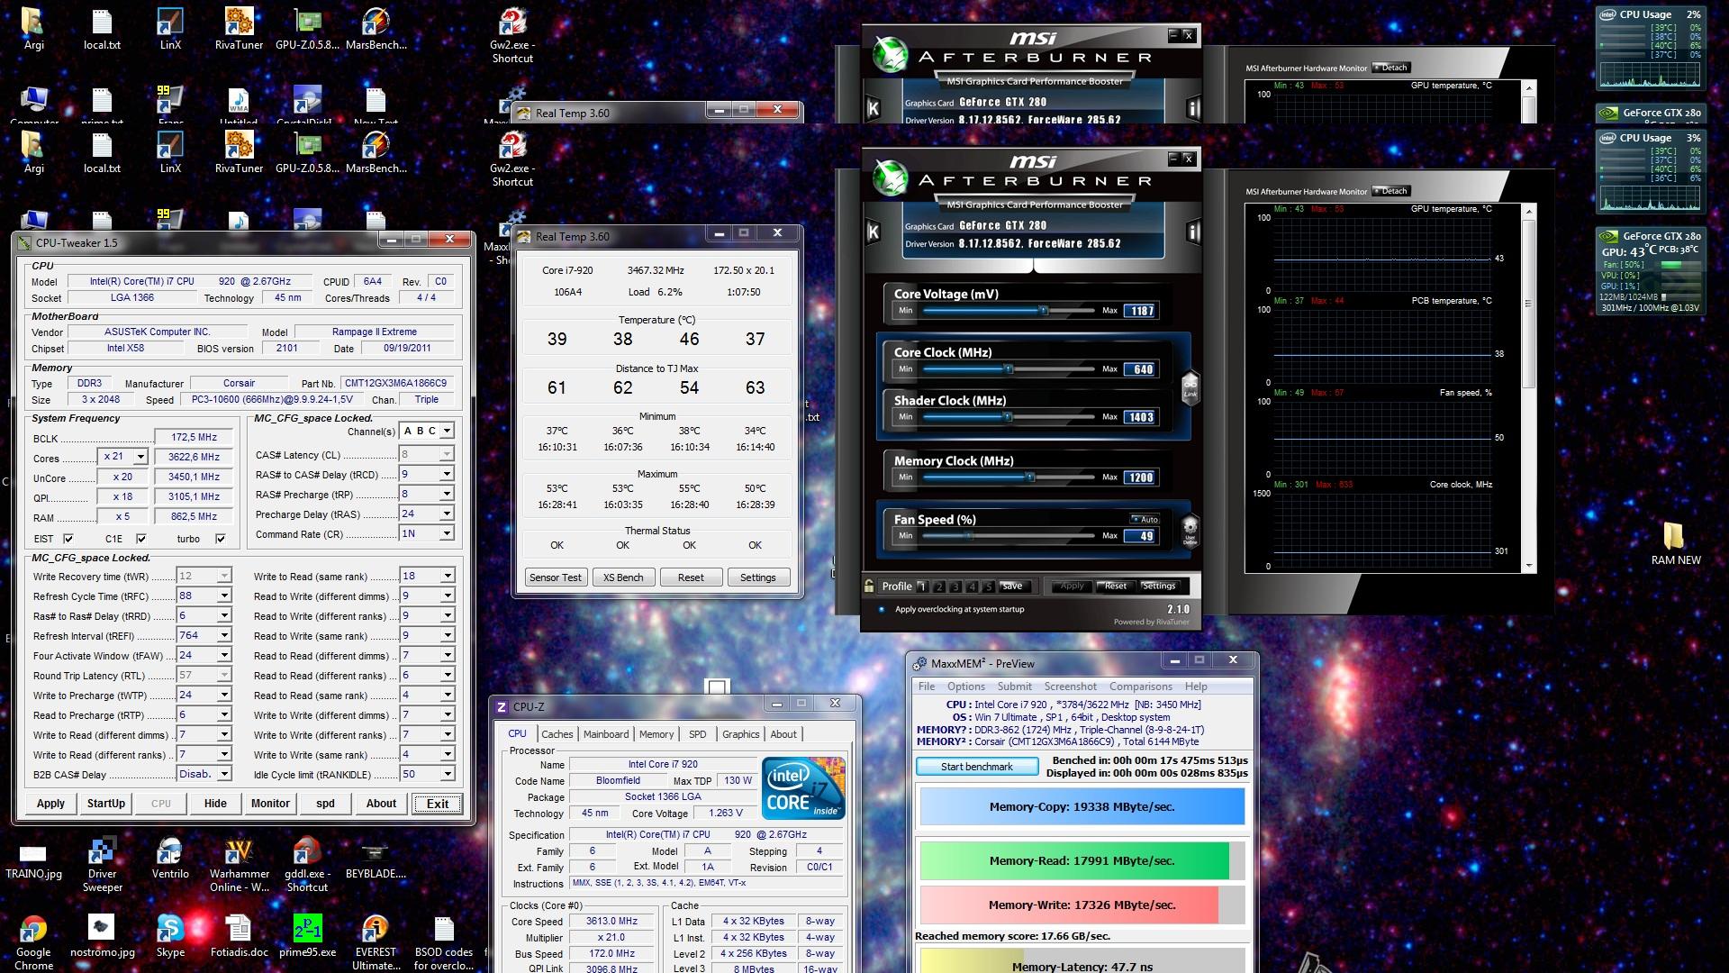Click Core Voltage slider in Afterburner
Viewport: 1729px width, 973px height.
[x=1009, y=311]
